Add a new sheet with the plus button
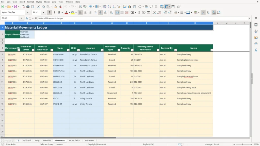Screen dimensions: 260x146 pos(18,140)
